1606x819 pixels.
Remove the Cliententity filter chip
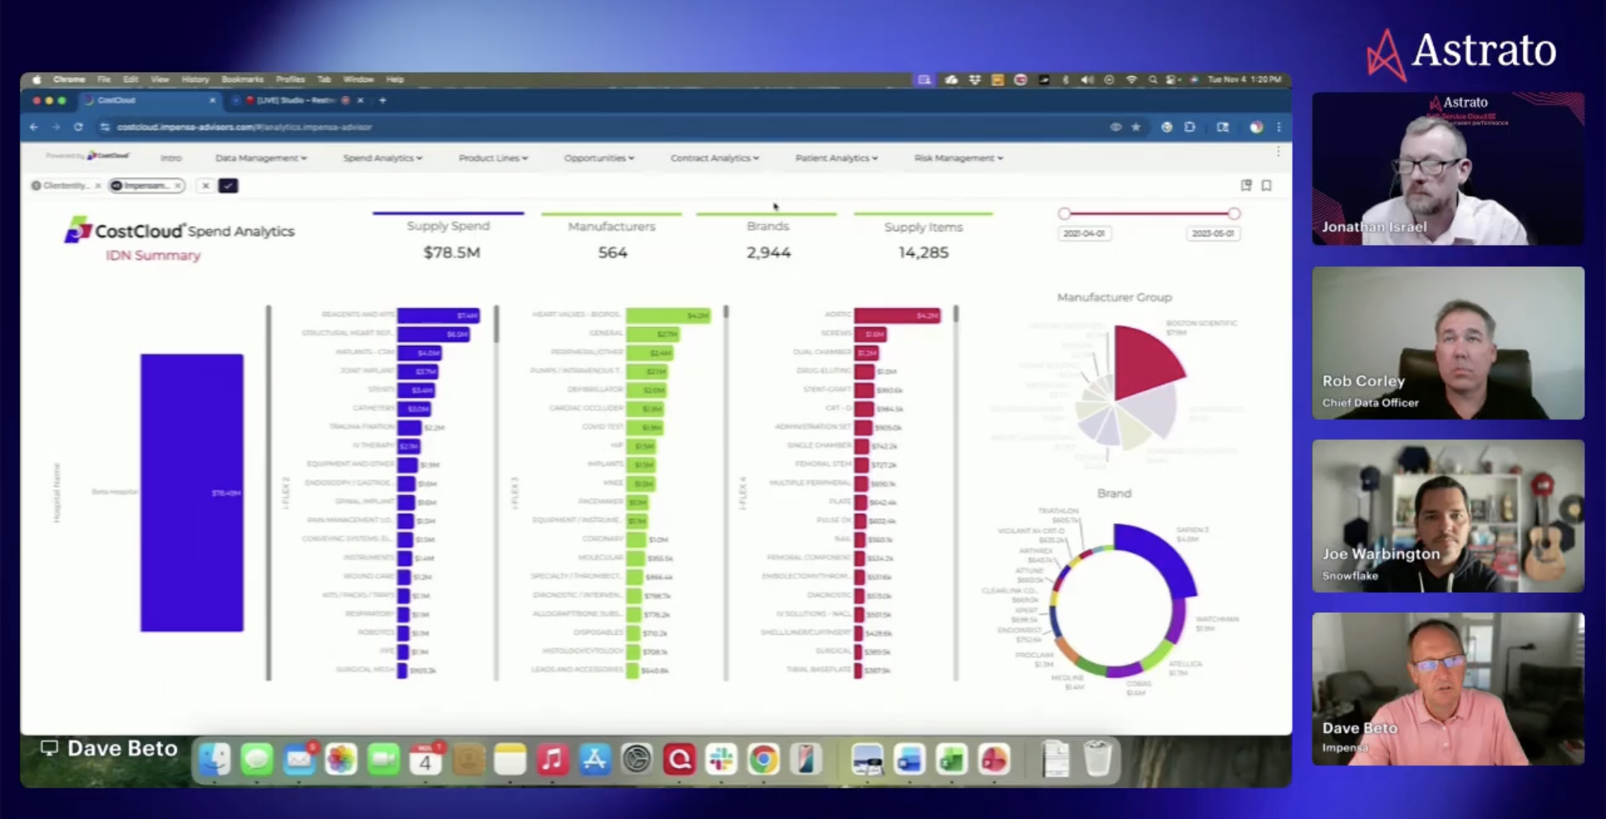[x=98, y=186]
